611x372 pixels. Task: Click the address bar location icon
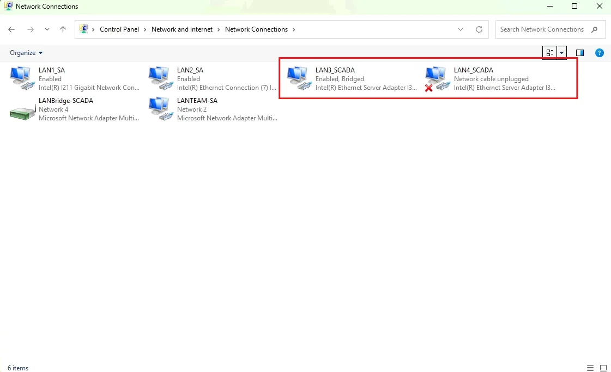pyautogui.click(x=83, y=29)
